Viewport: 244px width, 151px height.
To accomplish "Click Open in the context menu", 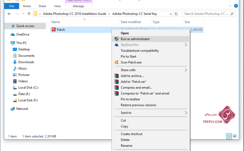I will coord(125,33).
